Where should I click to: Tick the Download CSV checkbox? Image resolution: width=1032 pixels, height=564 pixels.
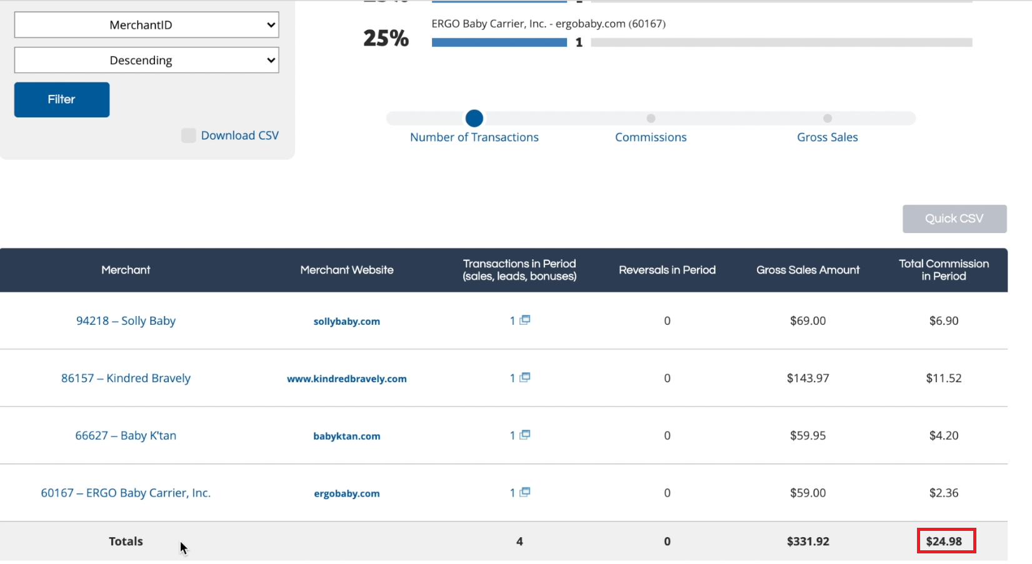189,136
